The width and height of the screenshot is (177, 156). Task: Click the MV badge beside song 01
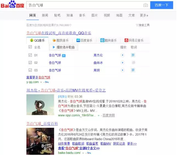pyautogui.click(x=64, y=55)
